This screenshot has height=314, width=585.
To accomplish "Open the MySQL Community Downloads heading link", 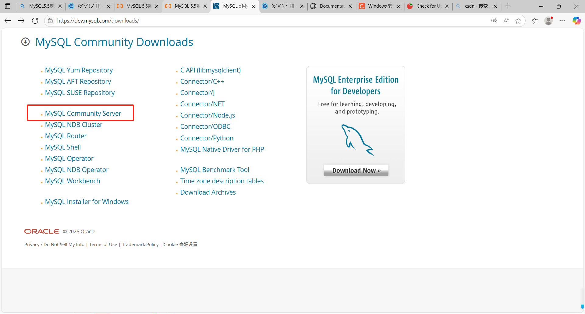I will 114,42.
